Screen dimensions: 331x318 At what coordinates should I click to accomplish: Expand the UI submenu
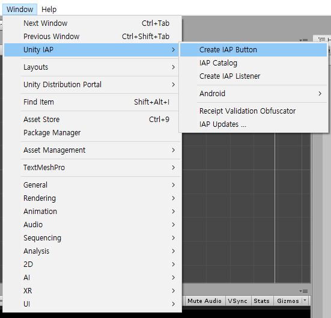92,304
